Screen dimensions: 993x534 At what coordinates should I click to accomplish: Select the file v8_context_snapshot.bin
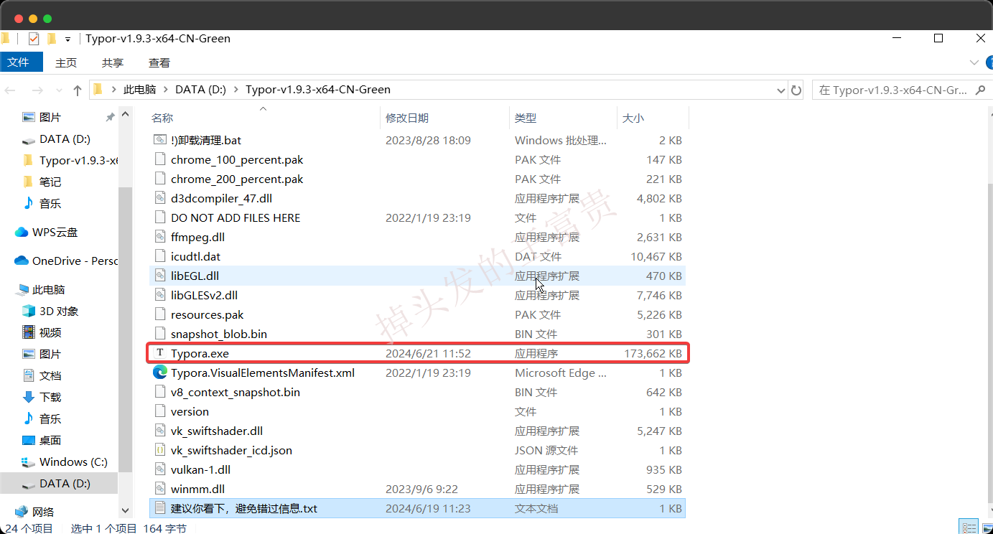coord(417,393)
